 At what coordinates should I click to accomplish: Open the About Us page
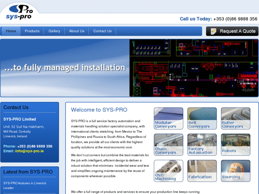tap(77, 31)
